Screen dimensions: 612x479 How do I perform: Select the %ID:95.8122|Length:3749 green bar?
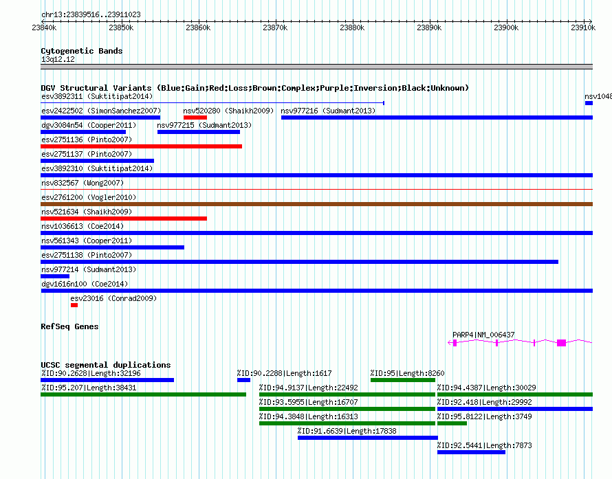[x=452, y=423]
